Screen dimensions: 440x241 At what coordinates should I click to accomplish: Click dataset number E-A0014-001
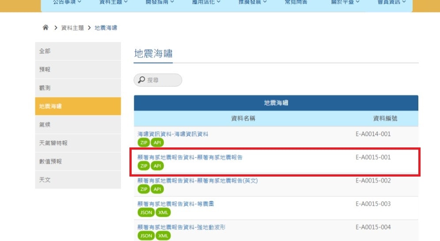[373, 134]
